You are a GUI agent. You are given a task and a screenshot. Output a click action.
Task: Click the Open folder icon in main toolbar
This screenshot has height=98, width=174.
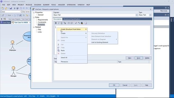(x=6, y=8)
